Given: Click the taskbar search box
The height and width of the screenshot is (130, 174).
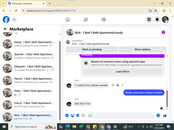Looking at the screenshot, I should point(33,127).
